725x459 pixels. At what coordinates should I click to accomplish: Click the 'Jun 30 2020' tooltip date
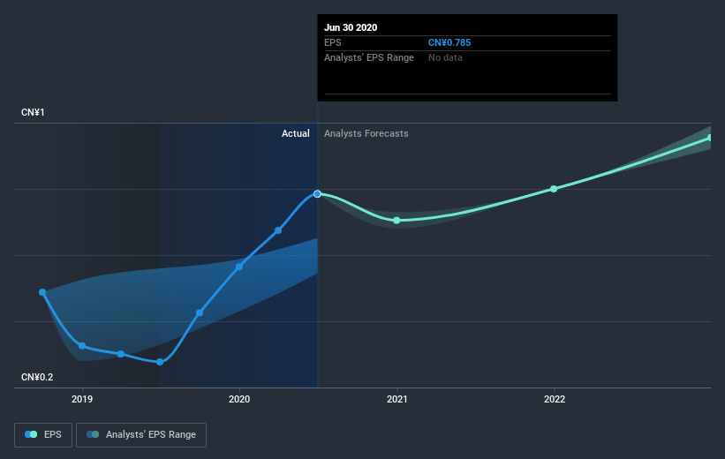351,27
